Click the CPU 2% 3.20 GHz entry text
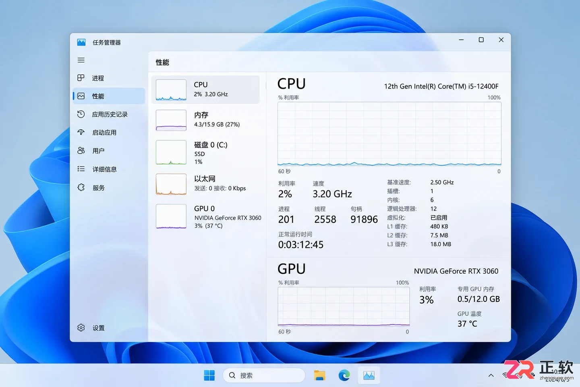Viewport: 580px width, 387px height. (x=211, y=89)
